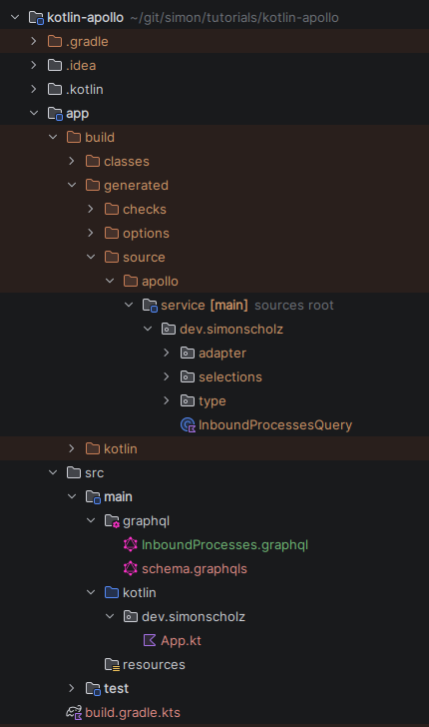Viewport: 429px width, 727px height.
Task: Select the App.kt file
Action: [x=181, y=641]
